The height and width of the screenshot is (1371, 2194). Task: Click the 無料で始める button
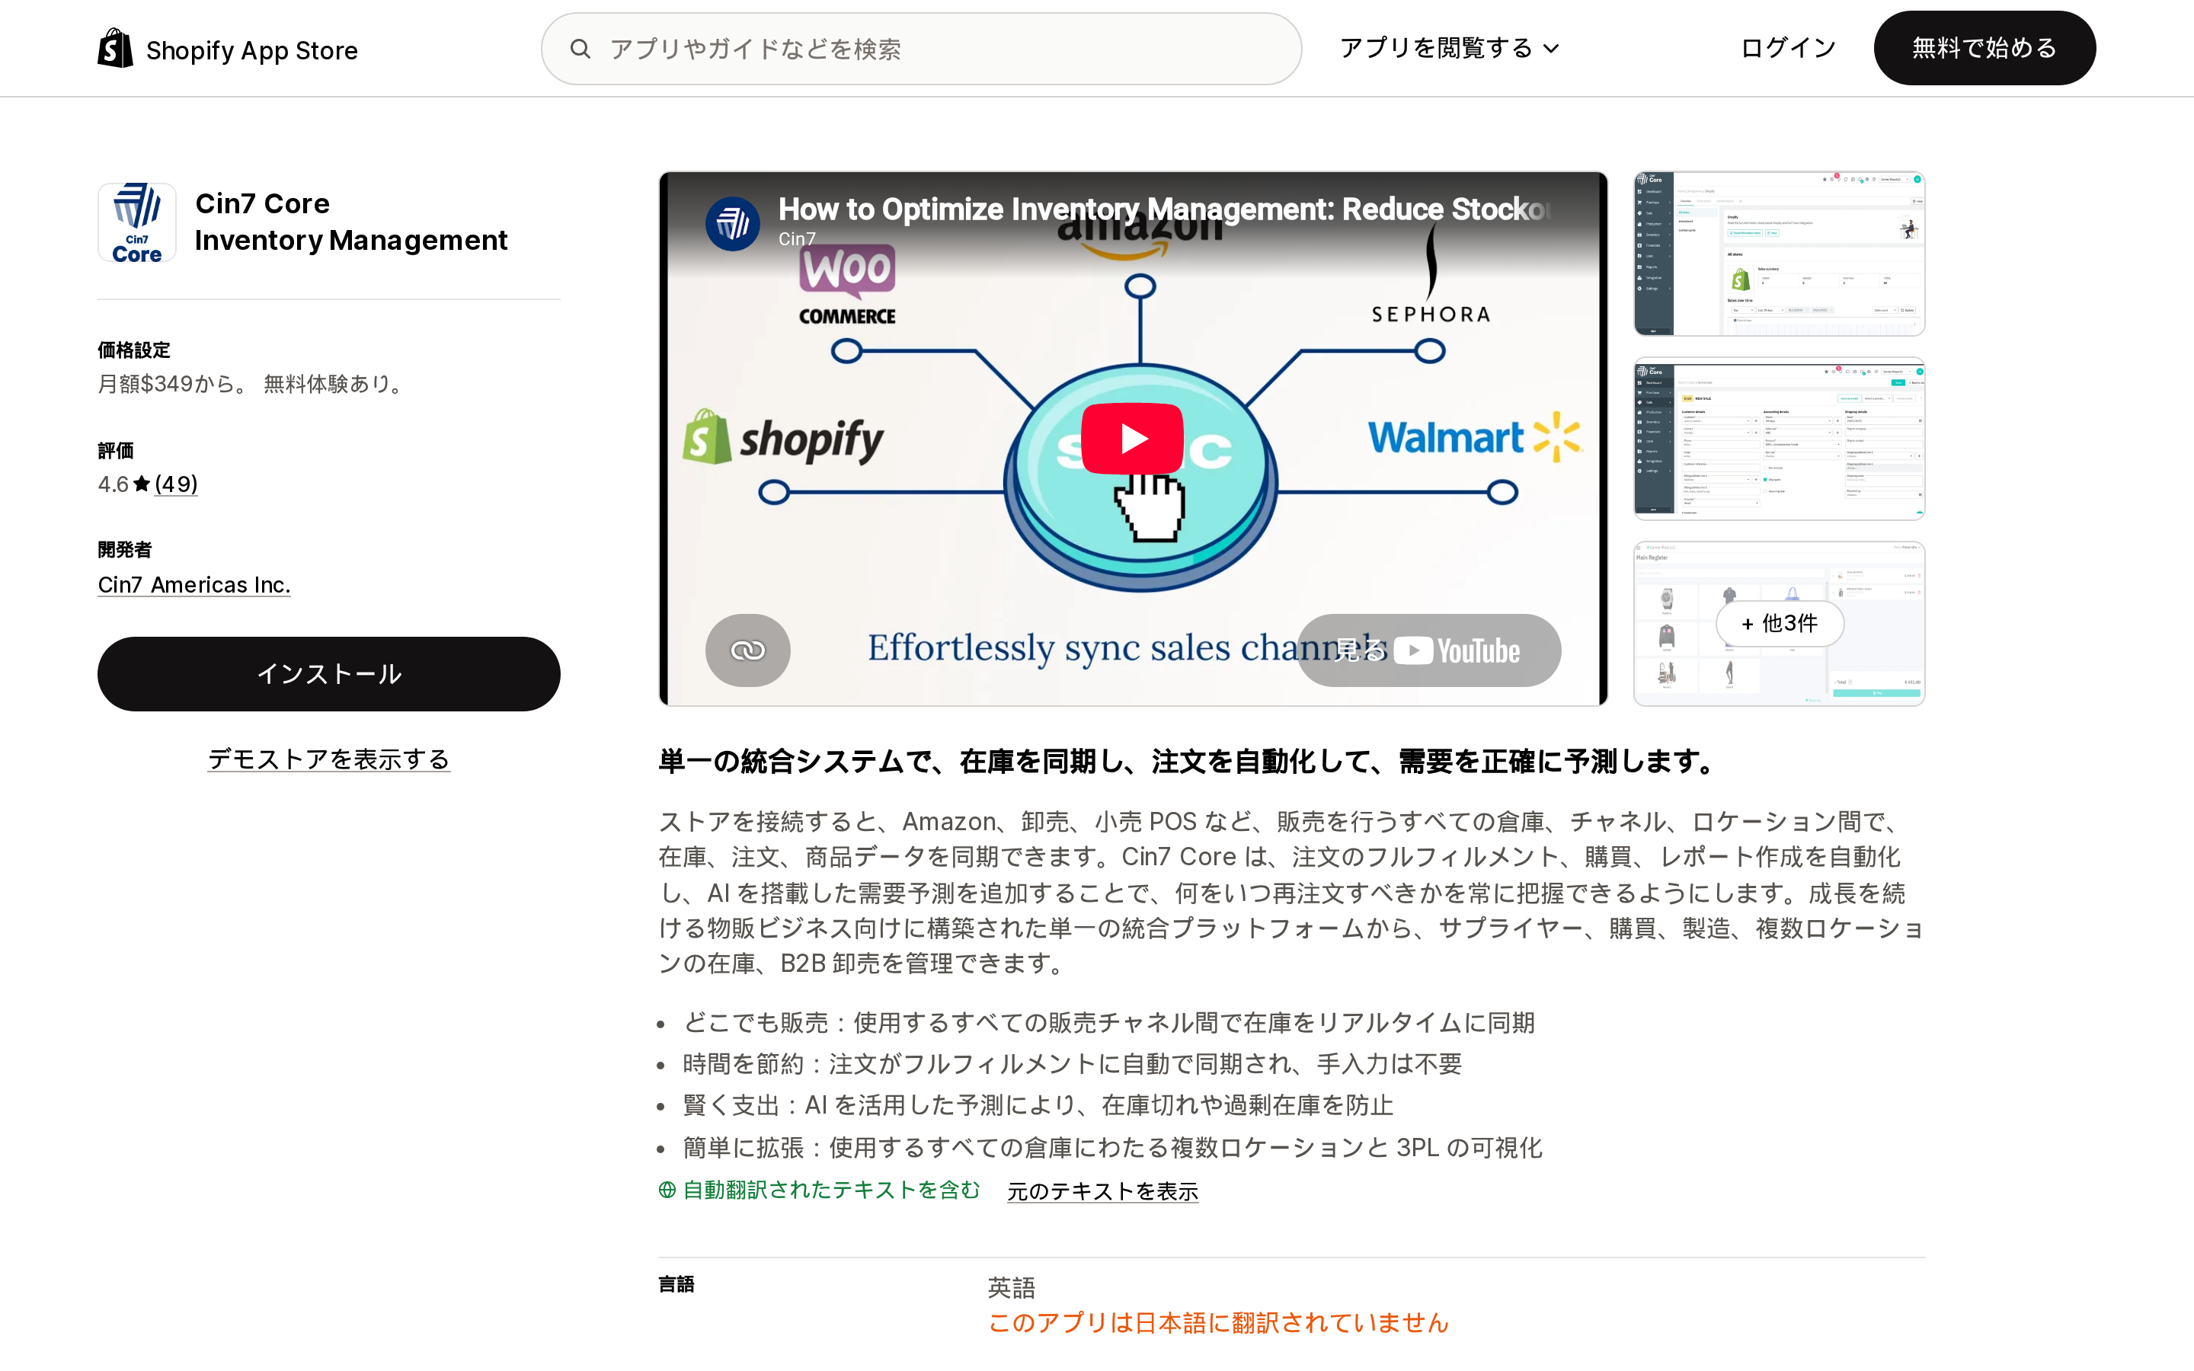pos(1985,48)
